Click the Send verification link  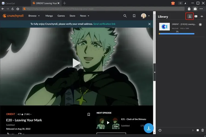pyautogui.click(x=104, y=24)
